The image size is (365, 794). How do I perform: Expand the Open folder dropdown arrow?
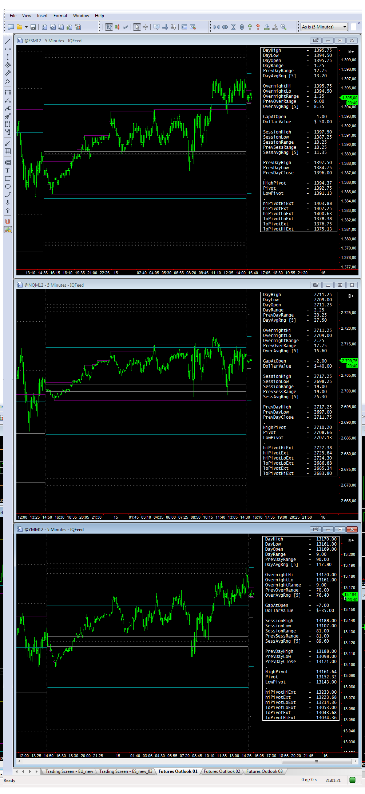click(x=26, y=27)
